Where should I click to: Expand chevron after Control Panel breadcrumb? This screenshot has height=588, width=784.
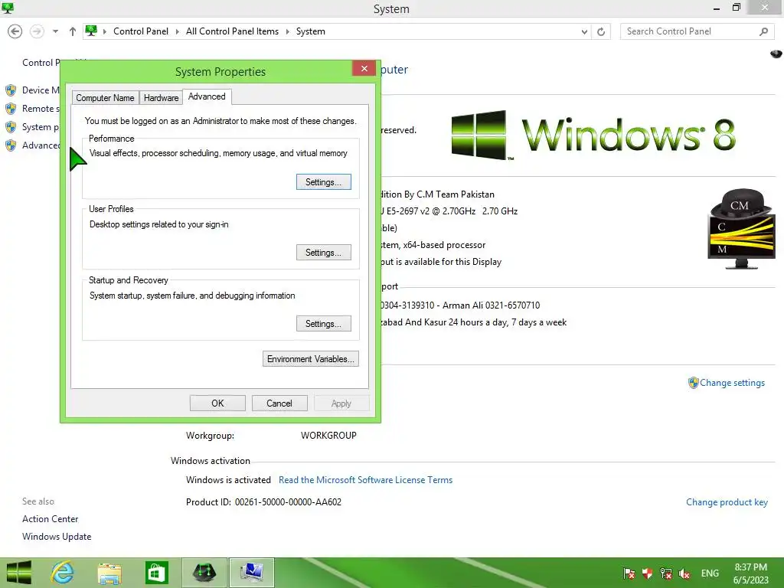tap(177, 31)
